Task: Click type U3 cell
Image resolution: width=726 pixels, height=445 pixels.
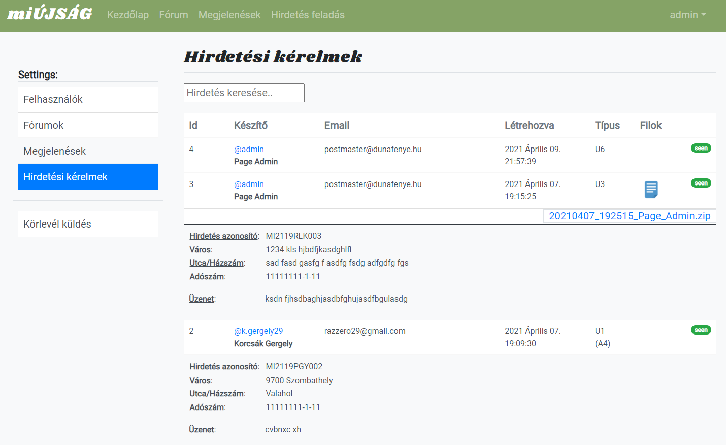Action: click(x=600, y=184)
